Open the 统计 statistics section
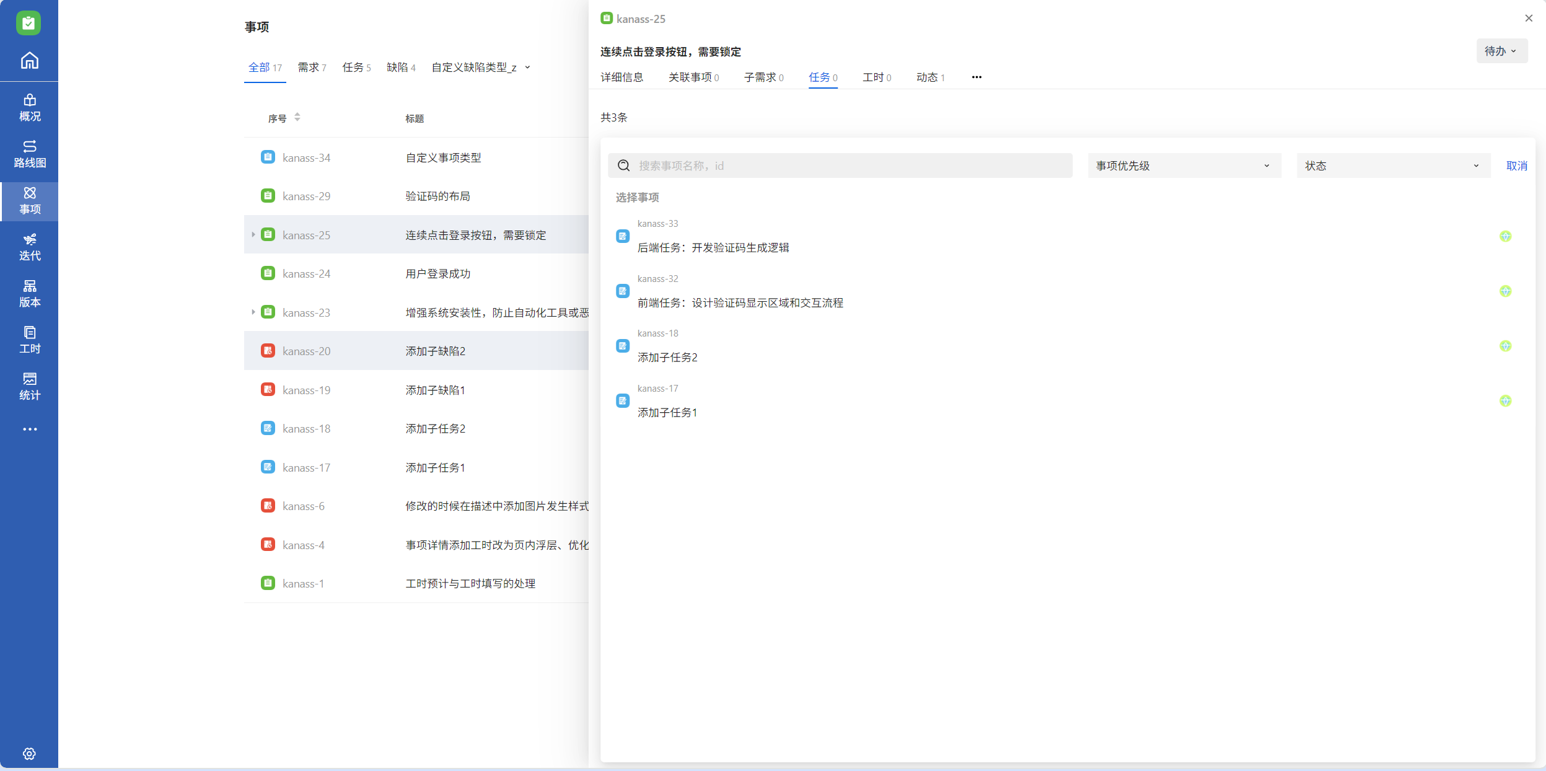 [x=29, y=387]
